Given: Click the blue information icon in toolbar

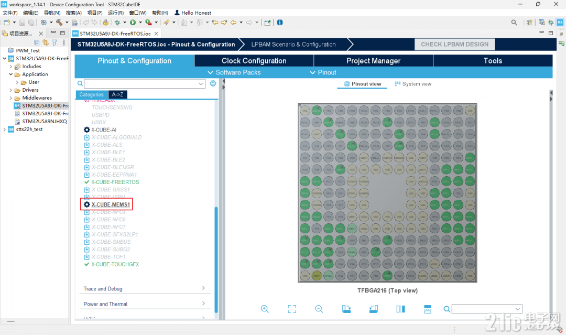Looking at the screenshot, I should [x=280, y=23].
